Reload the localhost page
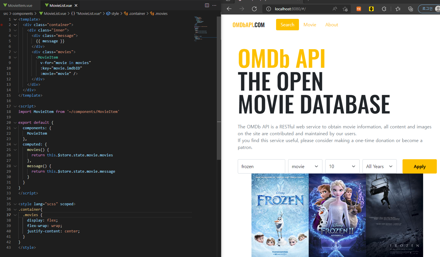Image resolution: width=440 pixels, height=257 pixels. [x=254, y=9]
